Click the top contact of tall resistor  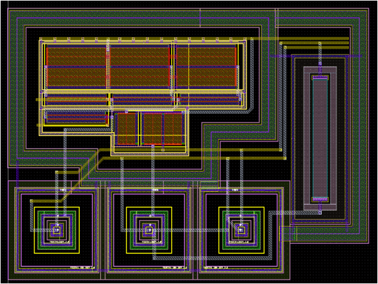(320, 78)
